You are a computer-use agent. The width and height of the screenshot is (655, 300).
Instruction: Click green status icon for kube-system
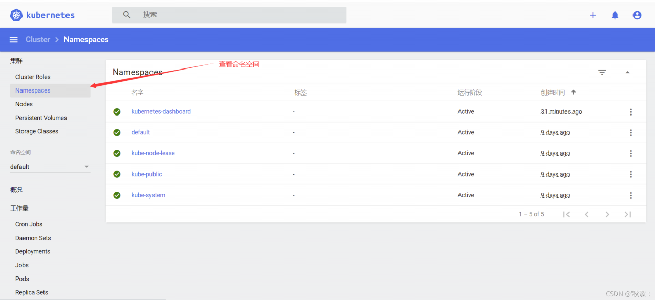coord(117,195)
